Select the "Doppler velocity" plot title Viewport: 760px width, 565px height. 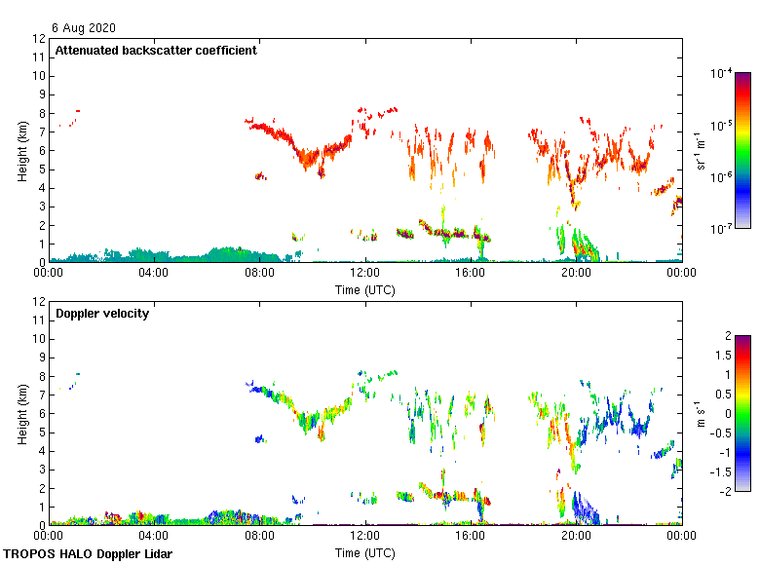(x=100, y=314)
